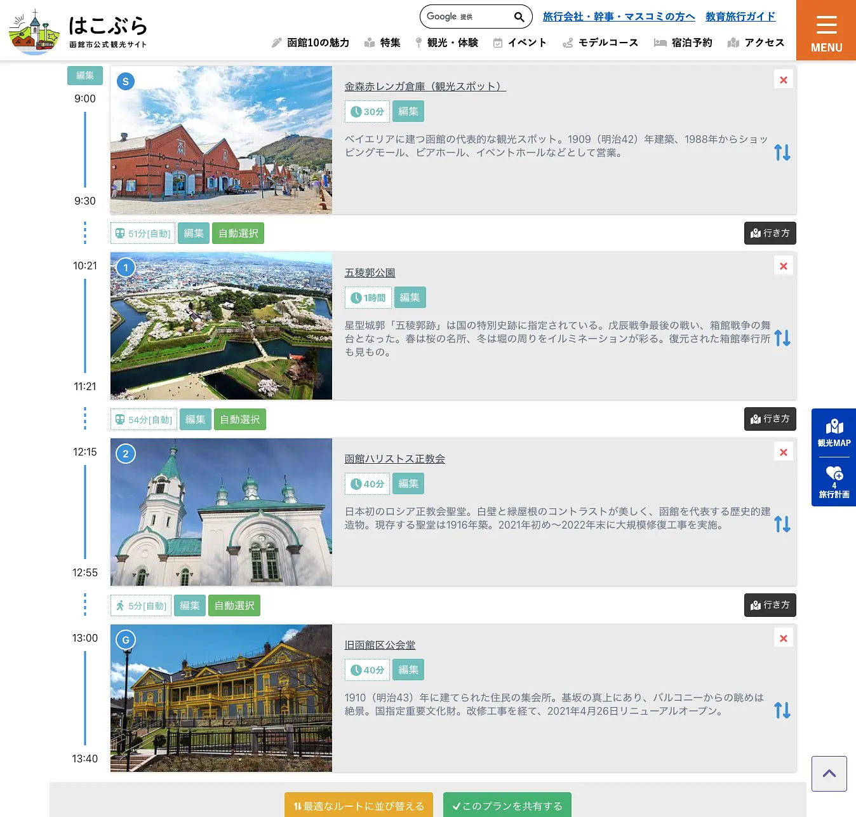Click the reorder arrows beside 五稜郭公園
This screenshot has height=817, width=856.
pyautogui.click(x=782, y=338)
